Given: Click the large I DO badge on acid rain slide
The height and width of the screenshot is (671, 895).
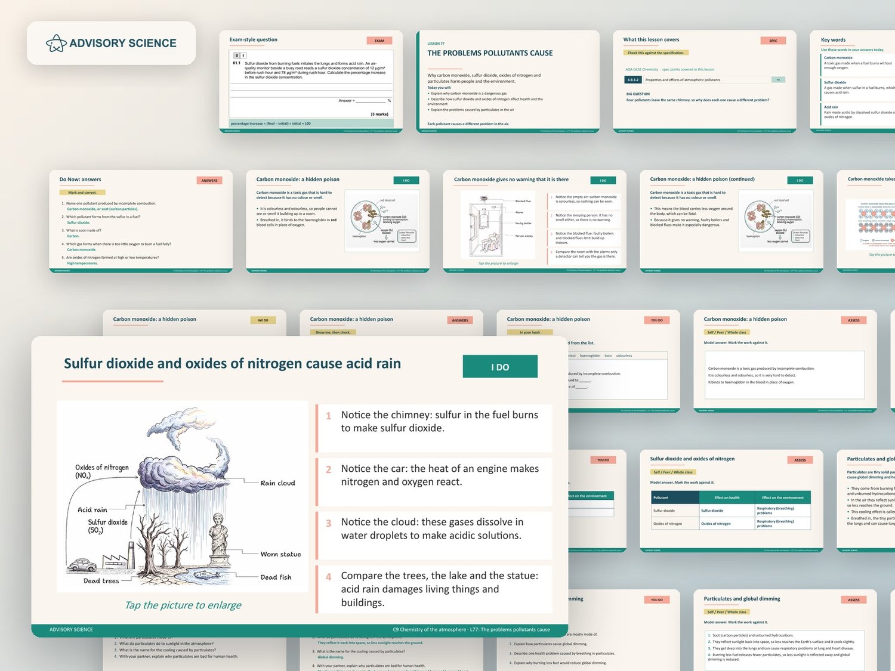Looking at the screenshot, I should pyautogui.click(x=500, y=367).
